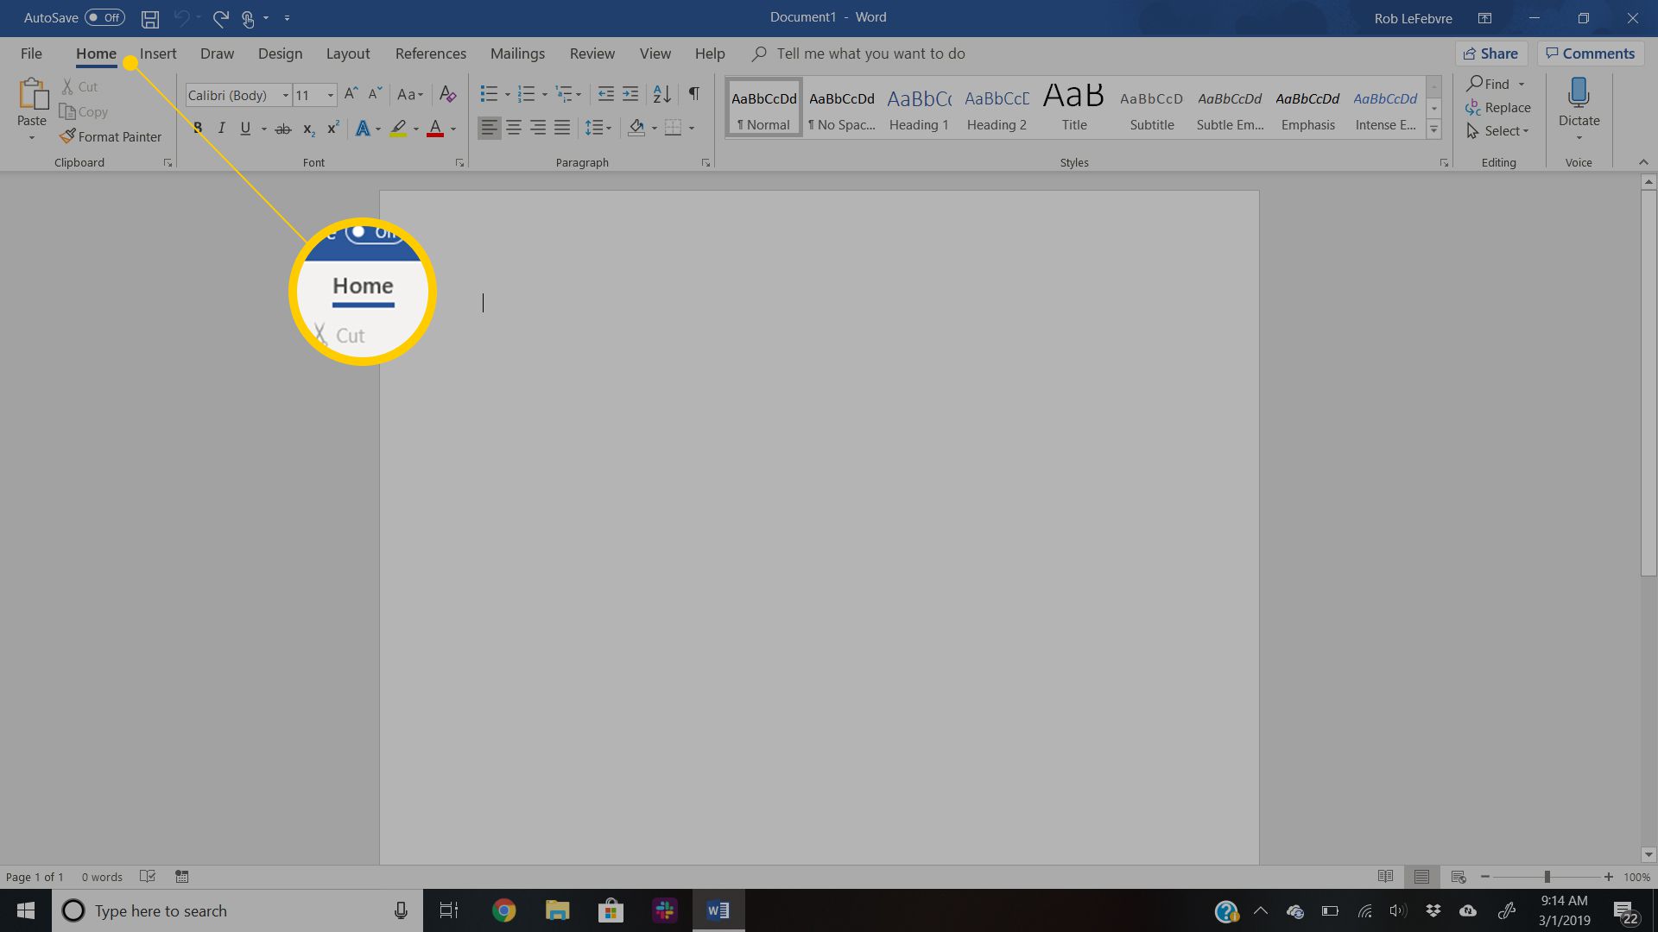Select the Numbered list icon

point(526,93)
